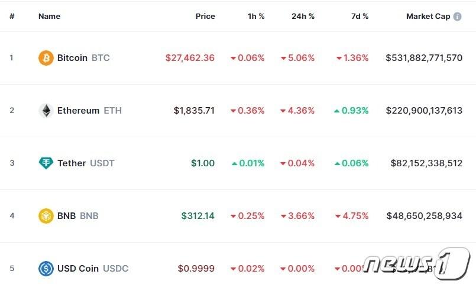This screenshot has height=287, width=476.
Task: Sort by the 7d % column header
Action: point(360,17)
